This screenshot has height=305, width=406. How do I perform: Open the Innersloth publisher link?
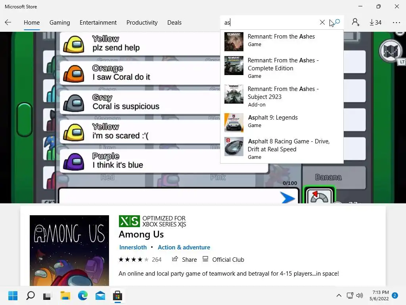[x=133, y=247]
